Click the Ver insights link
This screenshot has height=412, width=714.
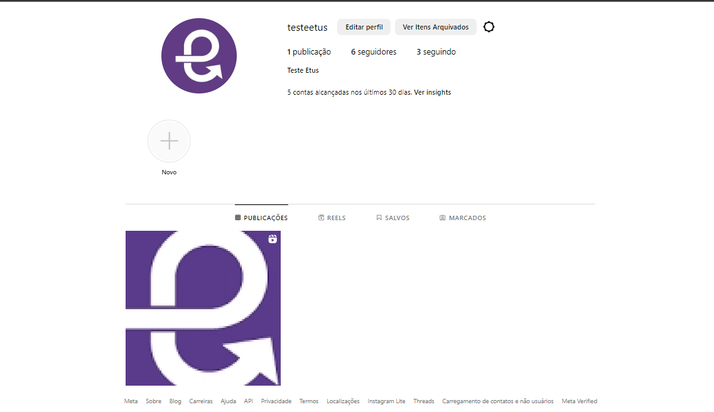pyautogui.click(x=433, y=92)
